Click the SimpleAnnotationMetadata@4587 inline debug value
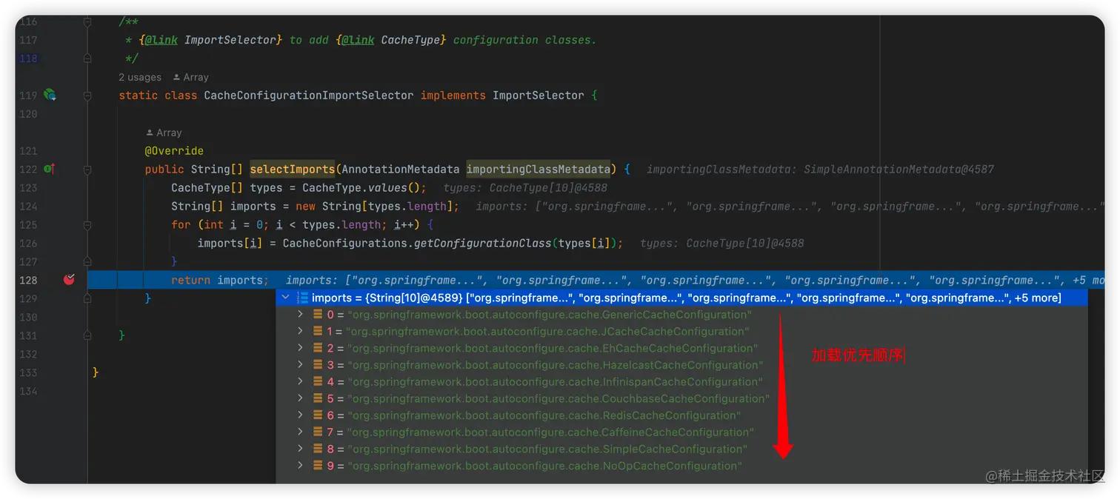This screenshot has height=499, width=1120. (x=899, y=170)
